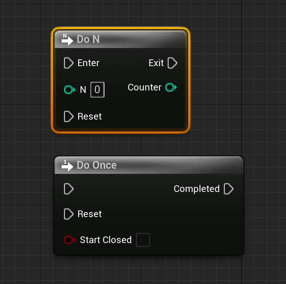286x284 pixels.
Task: Click the green N integer input pin
Action: tap(70, 90)
